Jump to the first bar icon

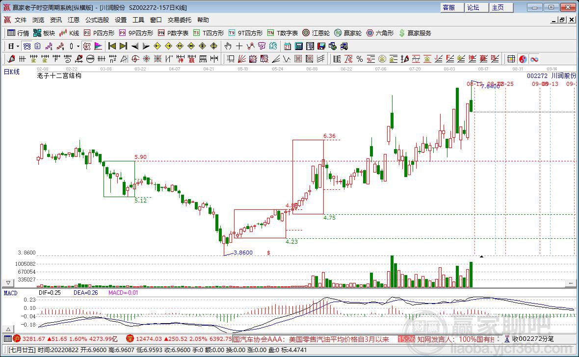(112, 46)
